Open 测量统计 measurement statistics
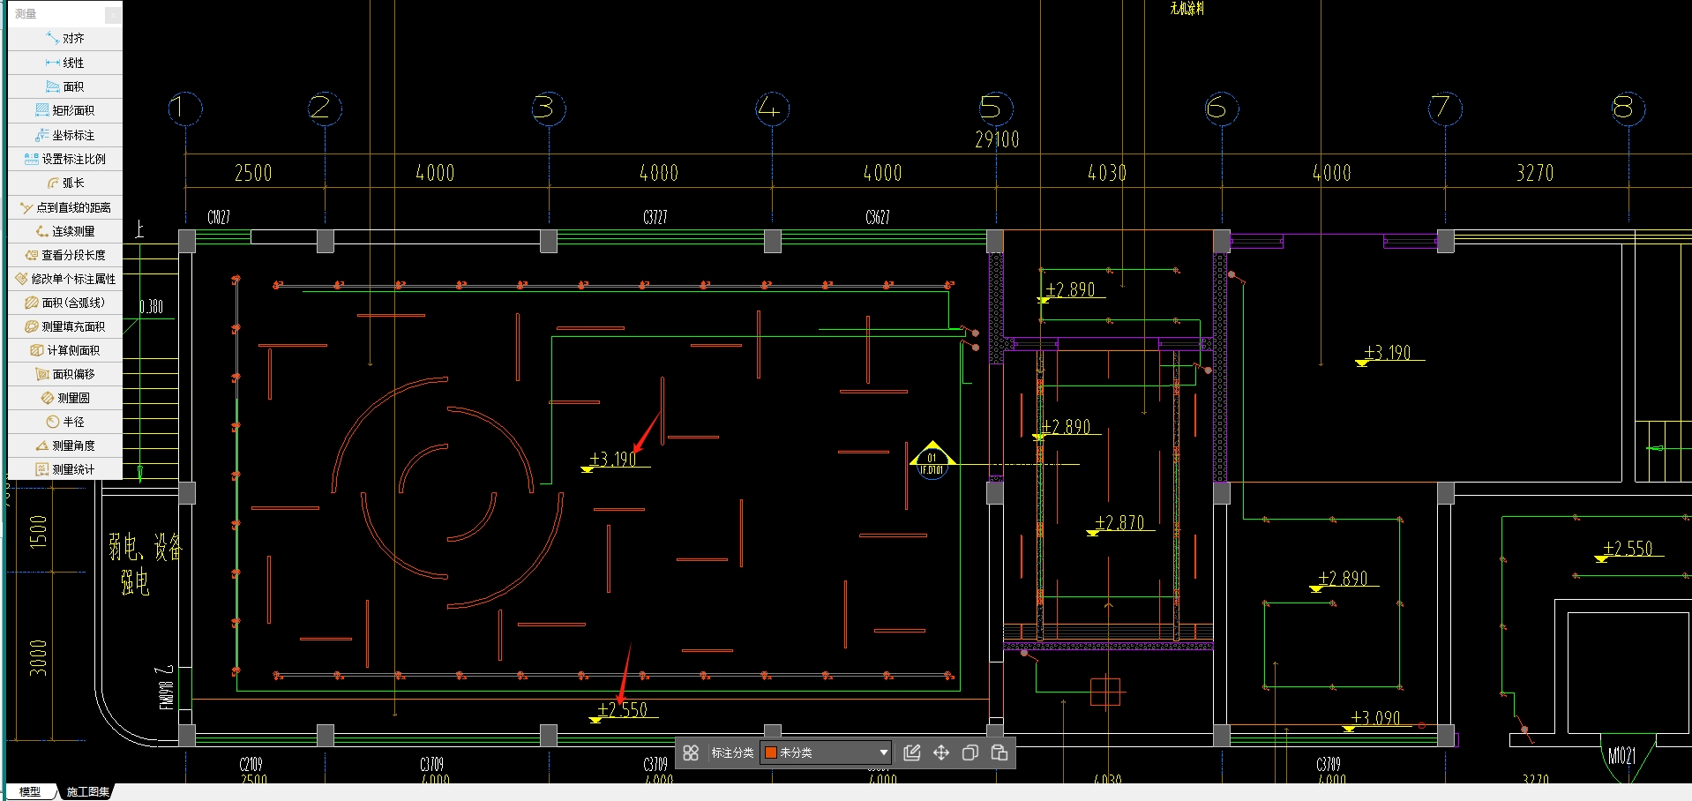 coord(65,469)
